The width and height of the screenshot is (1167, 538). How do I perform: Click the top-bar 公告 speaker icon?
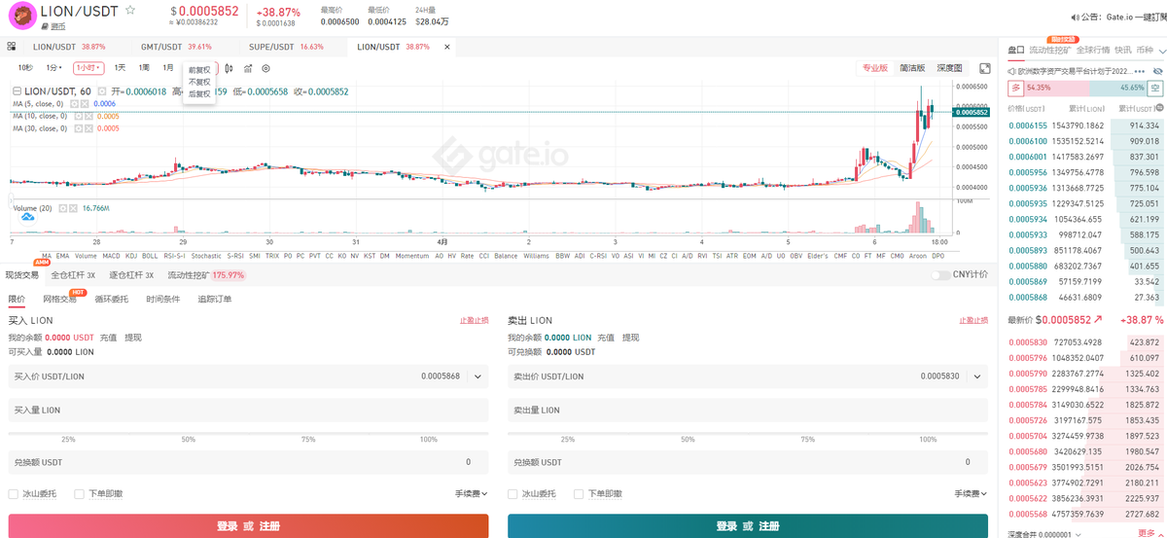point(1075,17)
